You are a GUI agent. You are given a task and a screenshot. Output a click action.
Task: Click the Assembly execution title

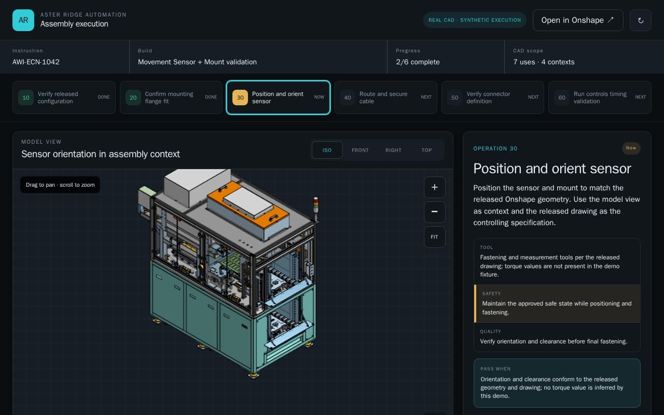click(x=74, y=24)
